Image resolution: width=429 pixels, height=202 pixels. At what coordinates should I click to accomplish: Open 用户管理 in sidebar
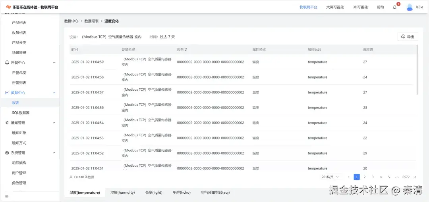tap(19, 173)
